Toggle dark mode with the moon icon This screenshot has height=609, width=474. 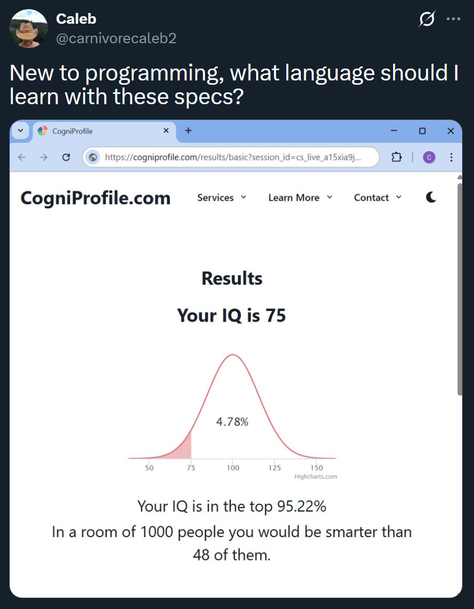430,197
